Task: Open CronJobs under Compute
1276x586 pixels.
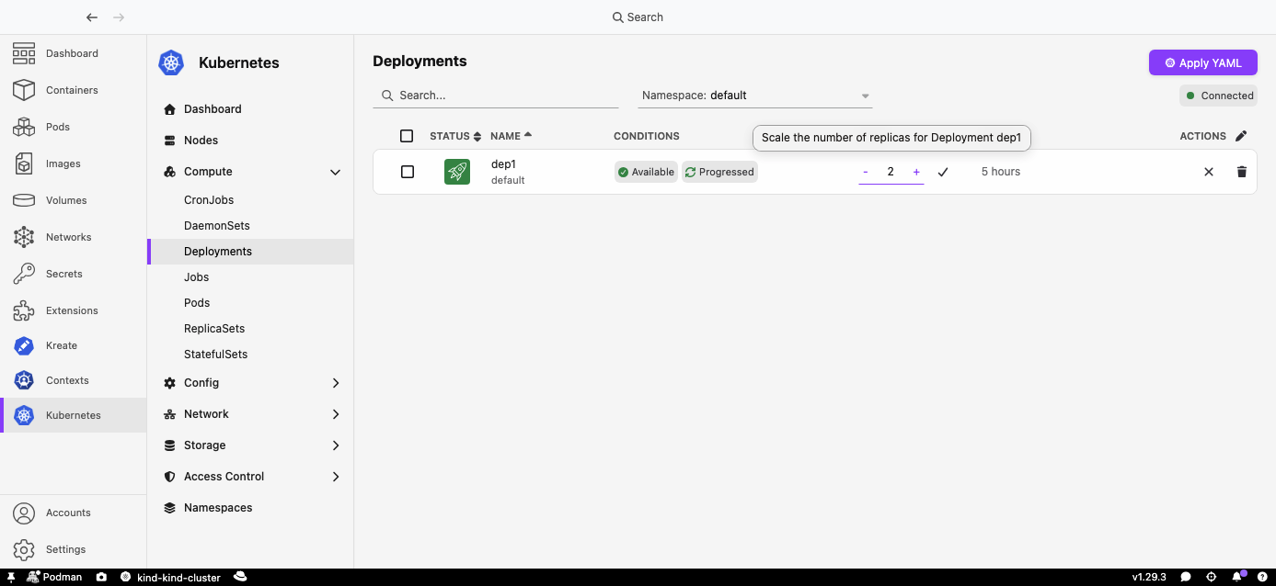Action: [209, 200]
